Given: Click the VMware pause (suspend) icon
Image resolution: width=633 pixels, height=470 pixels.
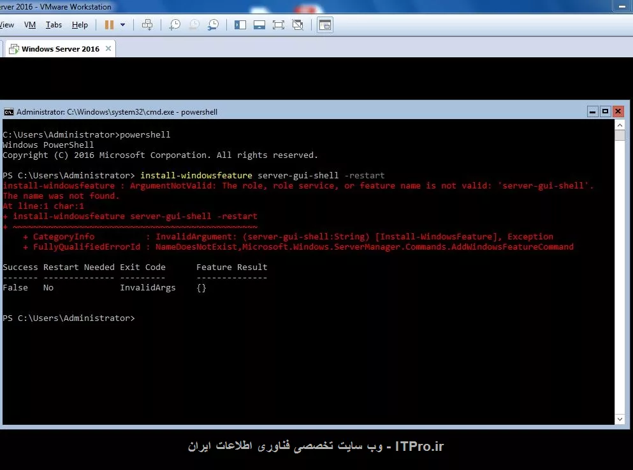Looking at the screenshot, I should pos(109,25).
